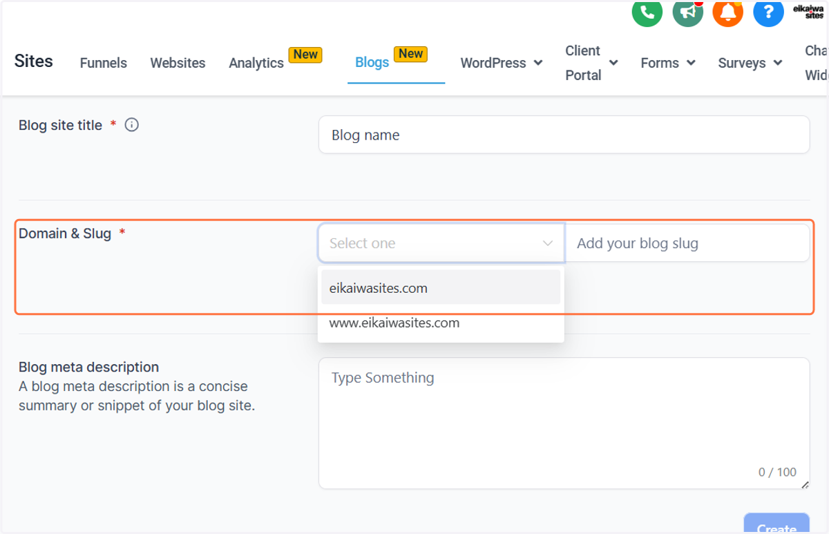The image size is (829, 534).
Task: Click the 0 / 100 character counter
Action: point(777,473)
